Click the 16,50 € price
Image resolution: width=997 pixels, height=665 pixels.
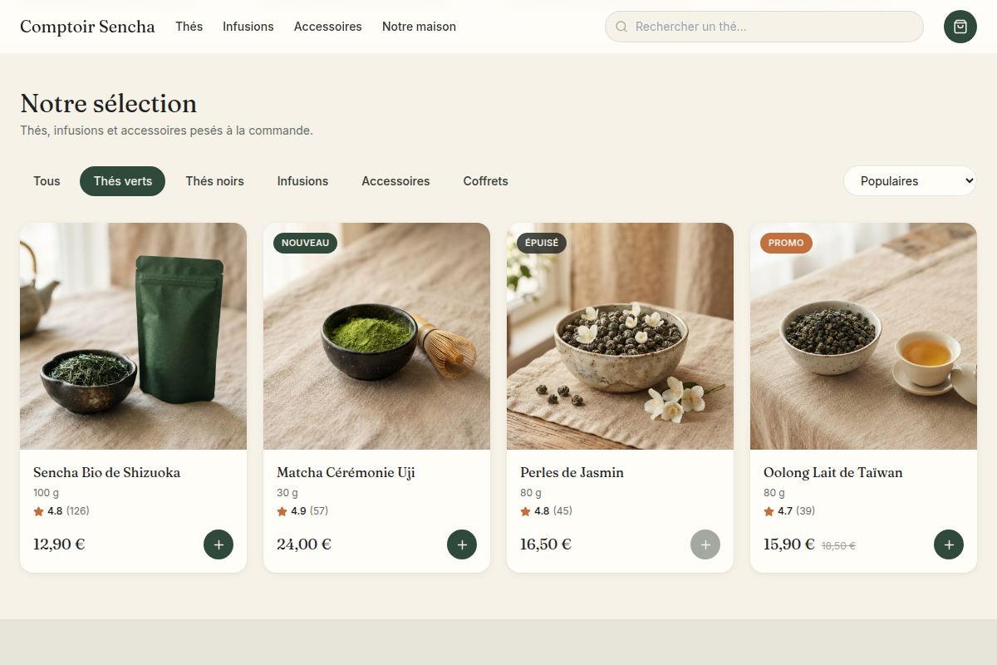(546, 544)
